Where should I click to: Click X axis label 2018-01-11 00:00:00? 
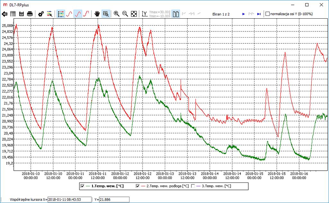(75, 176)
